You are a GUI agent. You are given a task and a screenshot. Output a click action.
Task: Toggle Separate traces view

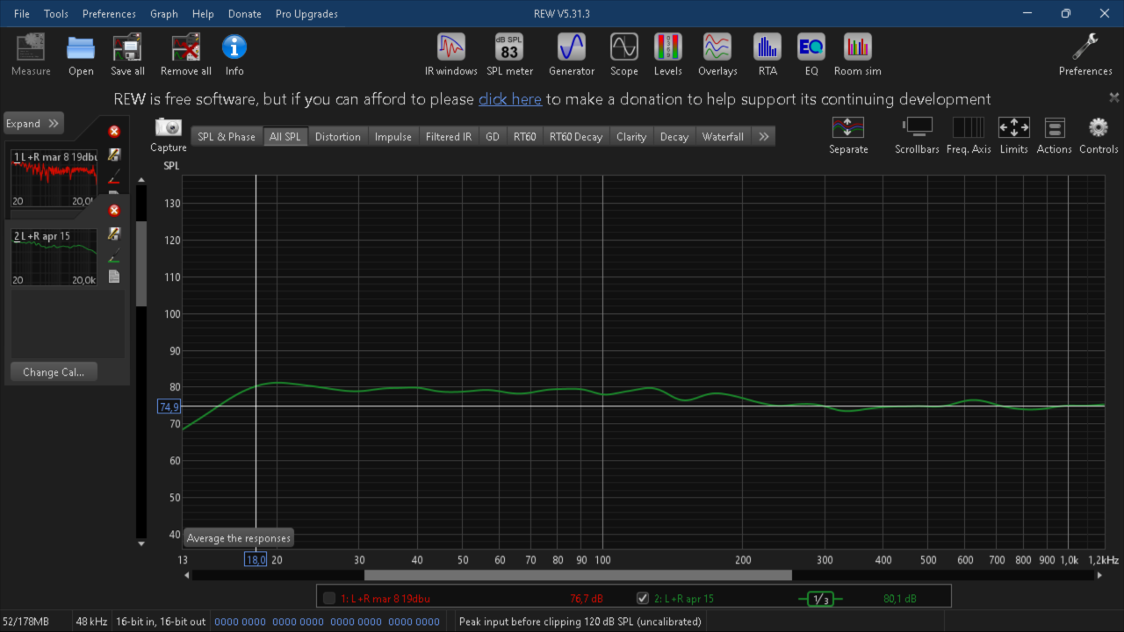point(848,136)
